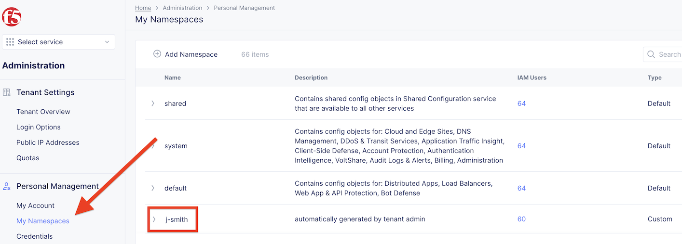
Task: Click the Tenant Settings building icon
Action: pyautogui.click(x=7, y=92)
